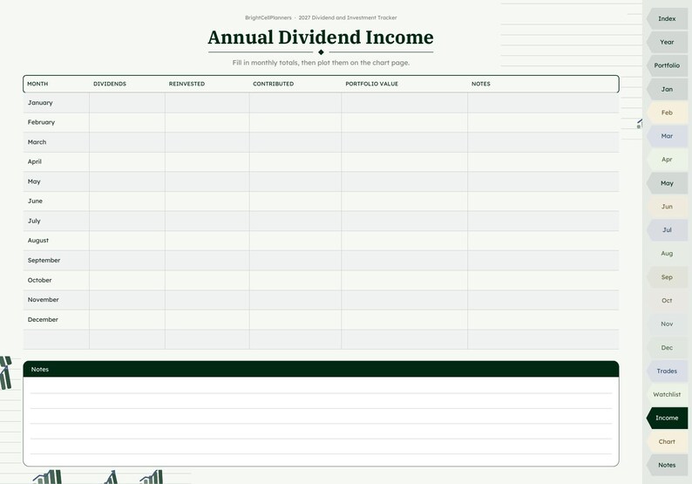This screenshot has width=692, height=484.
Task: Open the Jan month tab
Action: (667, 89)
